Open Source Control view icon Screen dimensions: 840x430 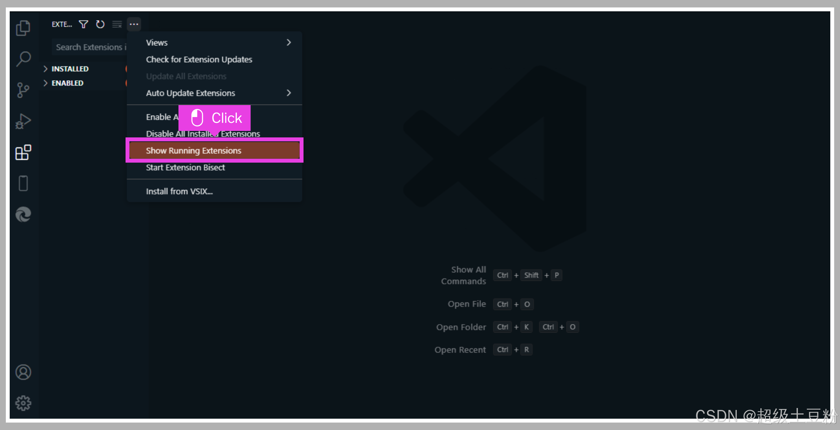coord(23,90)
